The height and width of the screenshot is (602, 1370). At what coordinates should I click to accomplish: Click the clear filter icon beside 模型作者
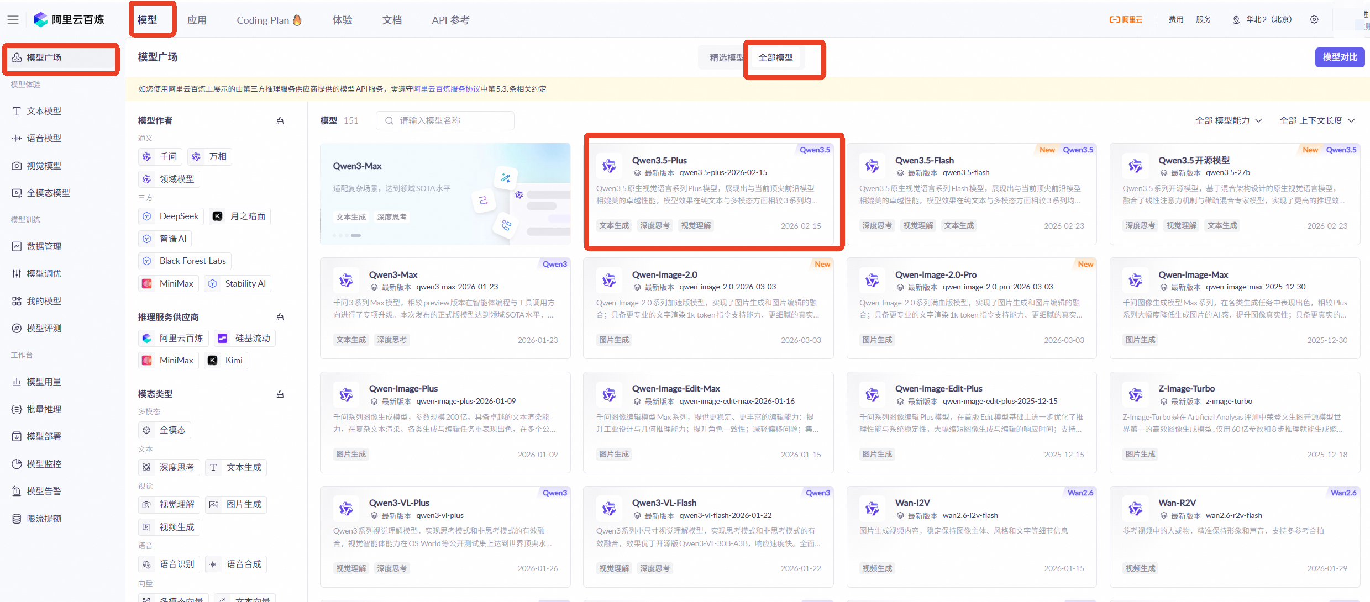(280, 121)
